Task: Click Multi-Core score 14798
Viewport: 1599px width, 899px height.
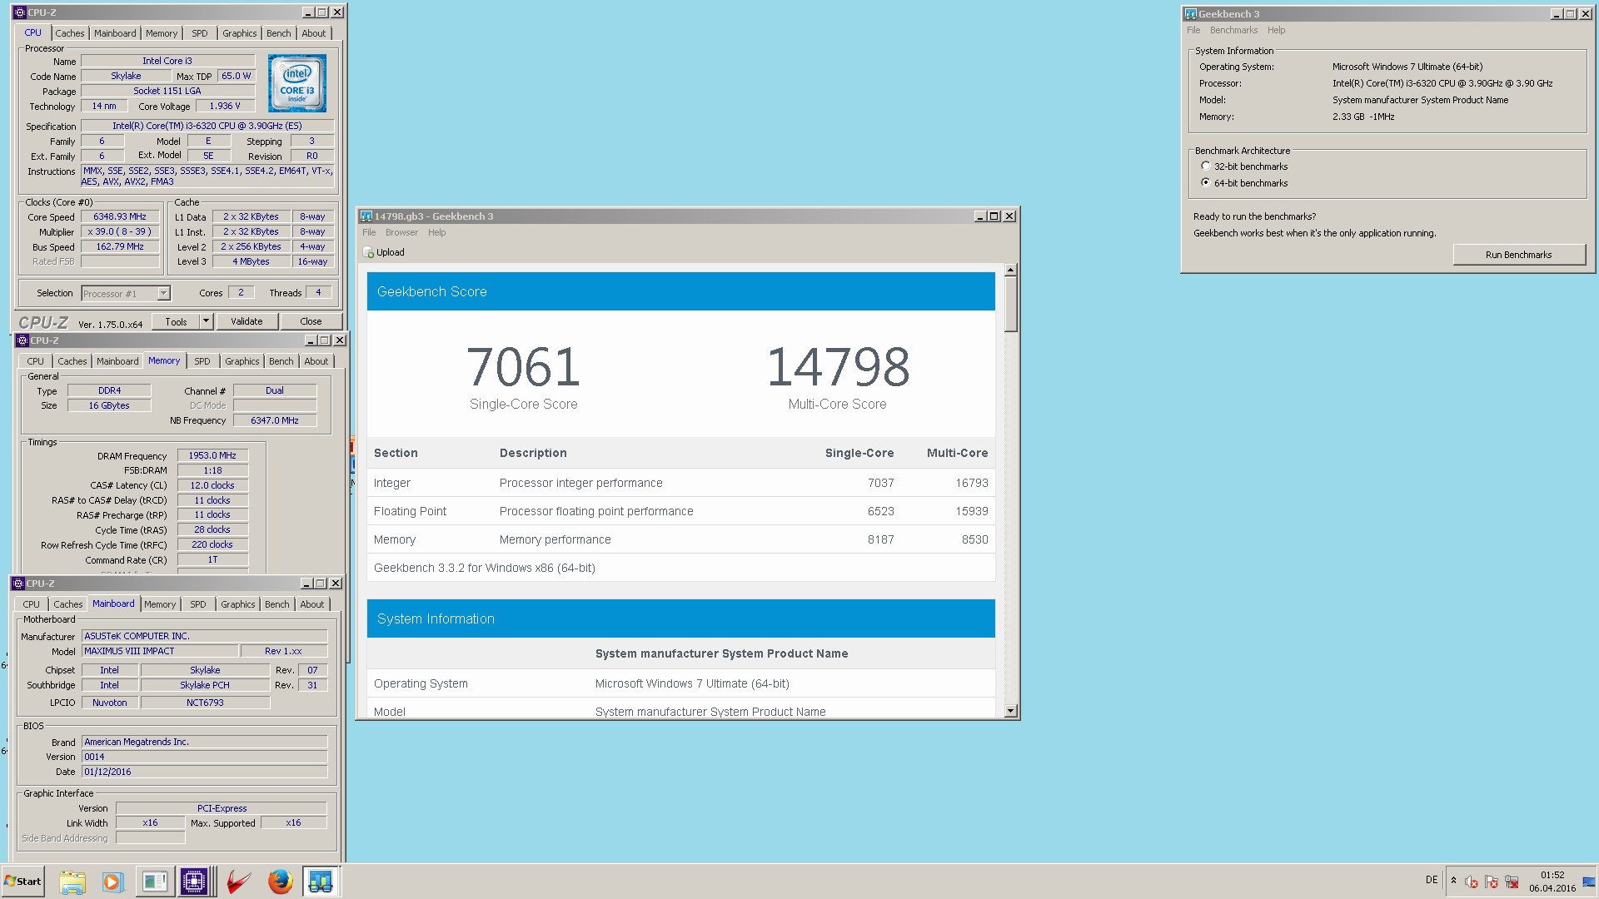Action: (x=838, y=367)
